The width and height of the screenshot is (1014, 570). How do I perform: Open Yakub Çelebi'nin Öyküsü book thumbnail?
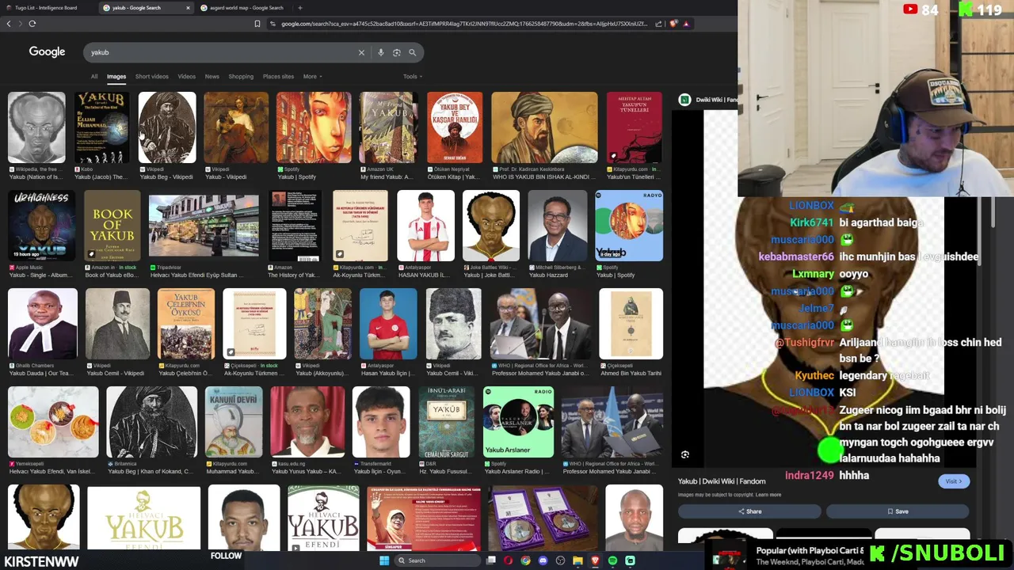[186, 324]
